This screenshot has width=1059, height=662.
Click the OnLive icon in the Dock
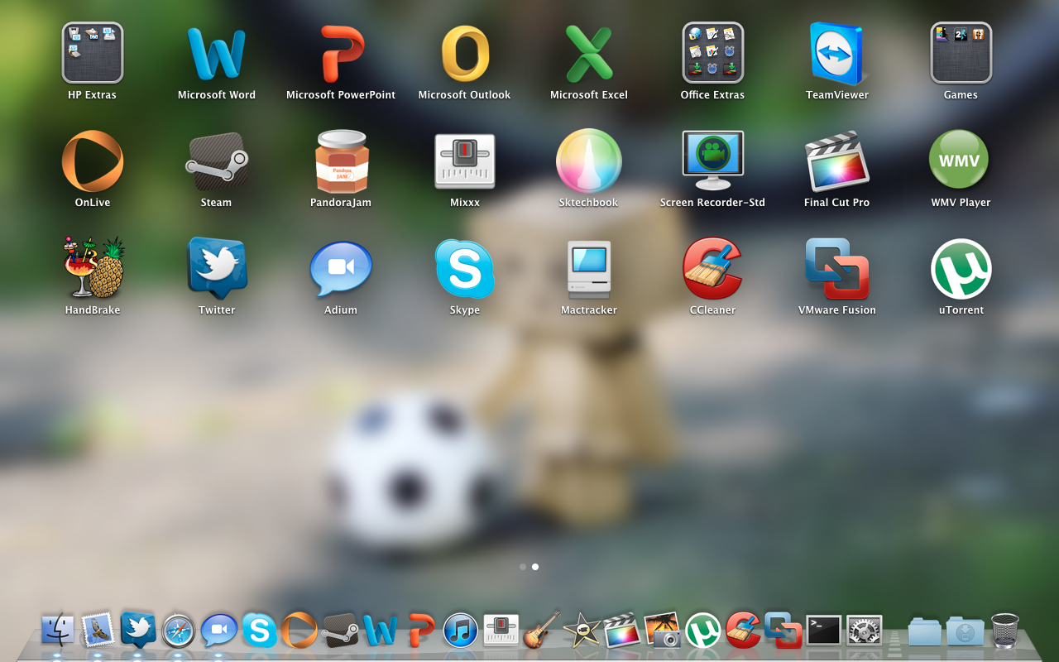pyautogui.click(x=299, y=631)
